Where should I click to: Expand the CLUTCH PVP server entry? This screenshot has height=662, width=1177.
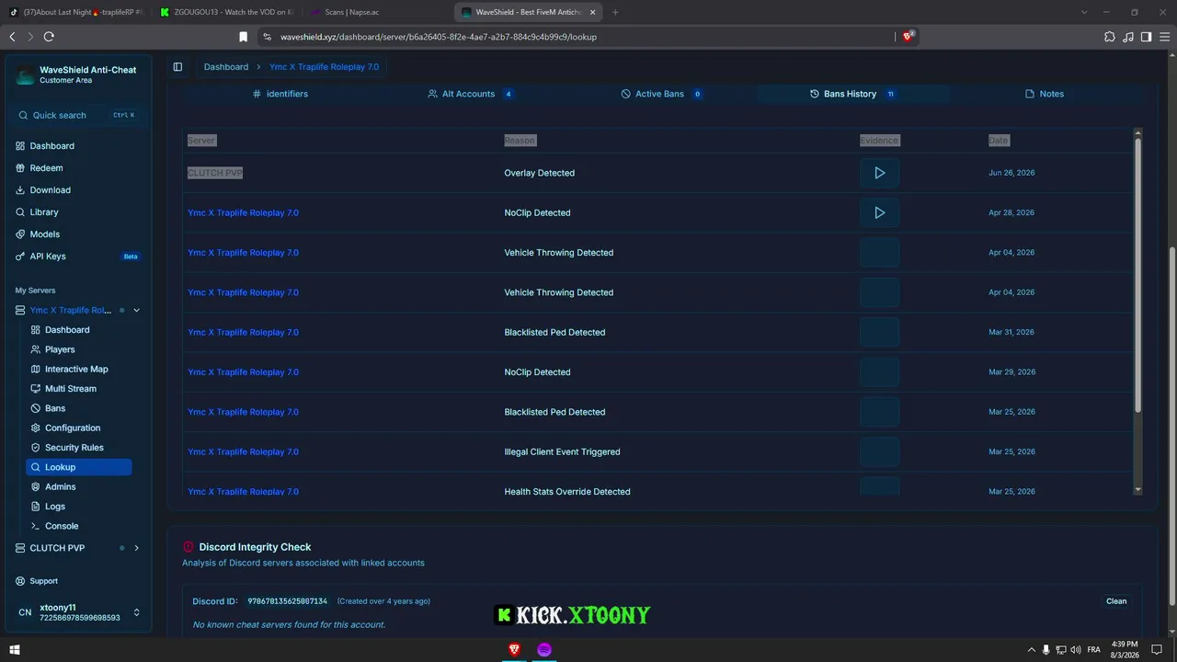point(137,548)
